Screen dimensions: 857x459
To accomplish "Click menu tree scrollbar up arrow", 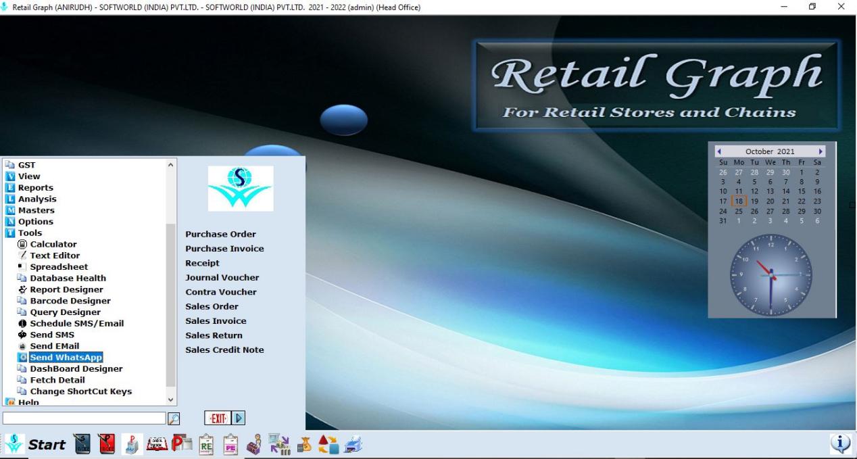I will [170, 164].
